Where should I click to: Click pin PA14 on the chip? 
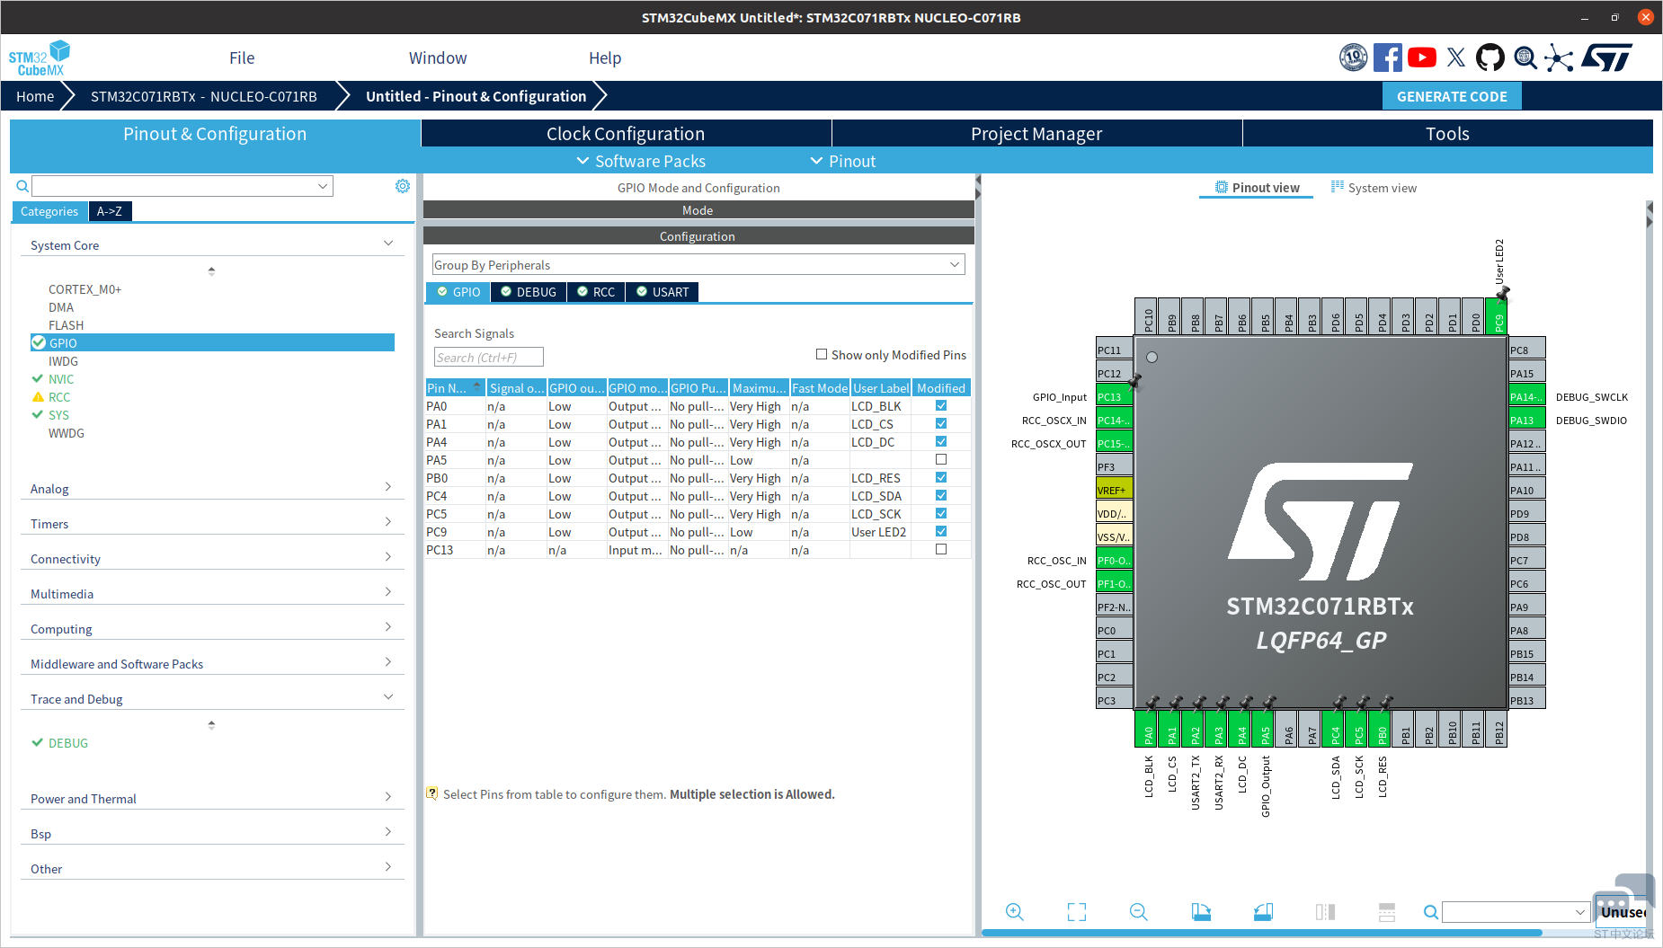coord(1527,396)
